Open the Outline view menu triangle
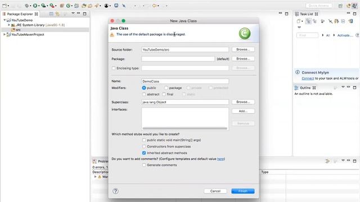This screenshot has height=202, width=360. coord(343,87)
